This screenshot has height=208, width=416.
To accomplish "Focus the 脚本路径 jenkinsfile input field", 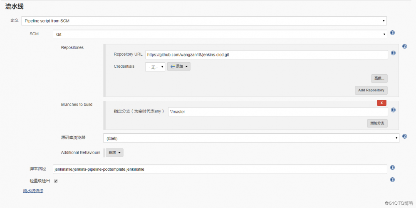I will click(220, 169).
